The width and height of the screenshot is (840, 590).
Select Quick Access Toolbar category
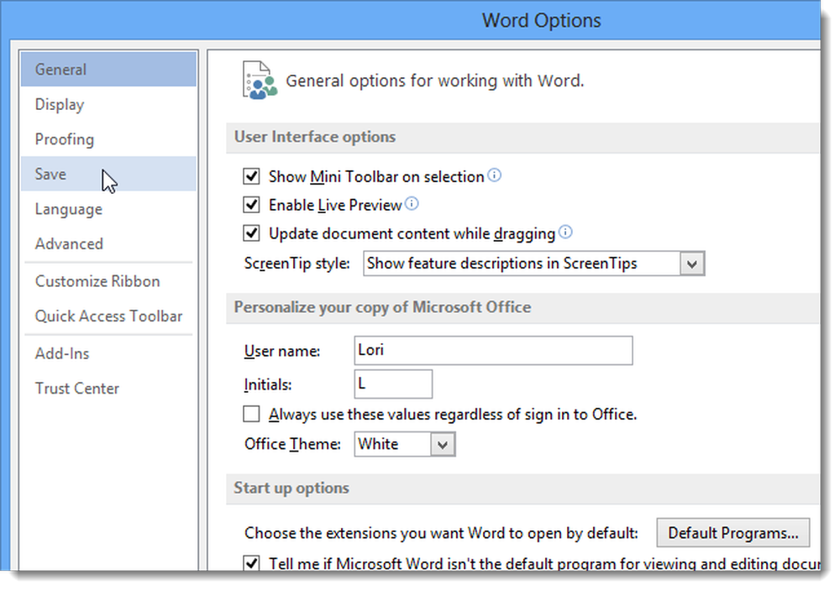pos(108,316)
